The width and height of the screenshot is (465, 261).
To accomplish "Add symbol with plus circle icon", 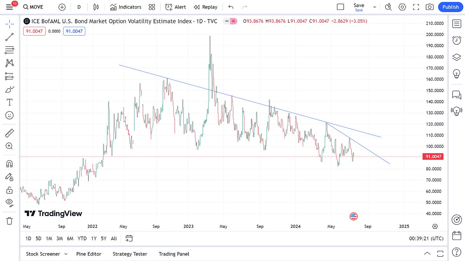I will 62,7.
